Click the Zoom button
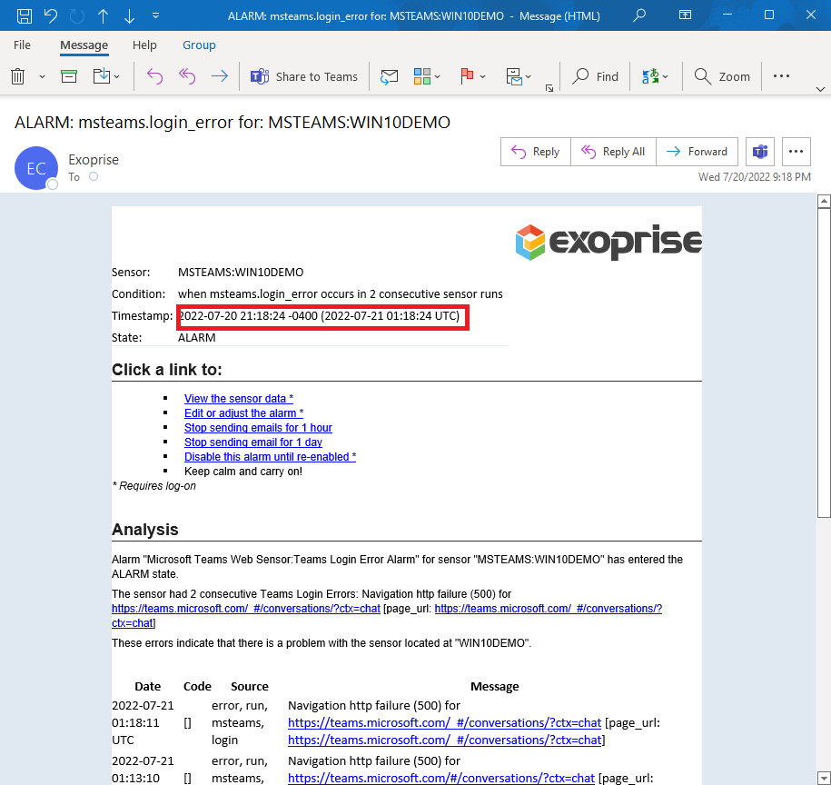Viewport: 831px width, 785px height. point(722,77)
